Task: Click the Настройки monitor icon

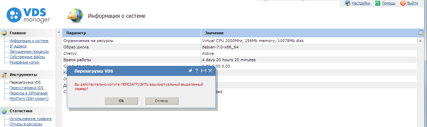Action: pos(348,3)
